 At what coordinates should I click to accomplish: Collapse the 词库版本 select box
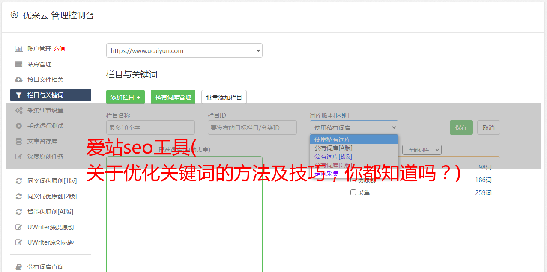click(x=354, y=127)
